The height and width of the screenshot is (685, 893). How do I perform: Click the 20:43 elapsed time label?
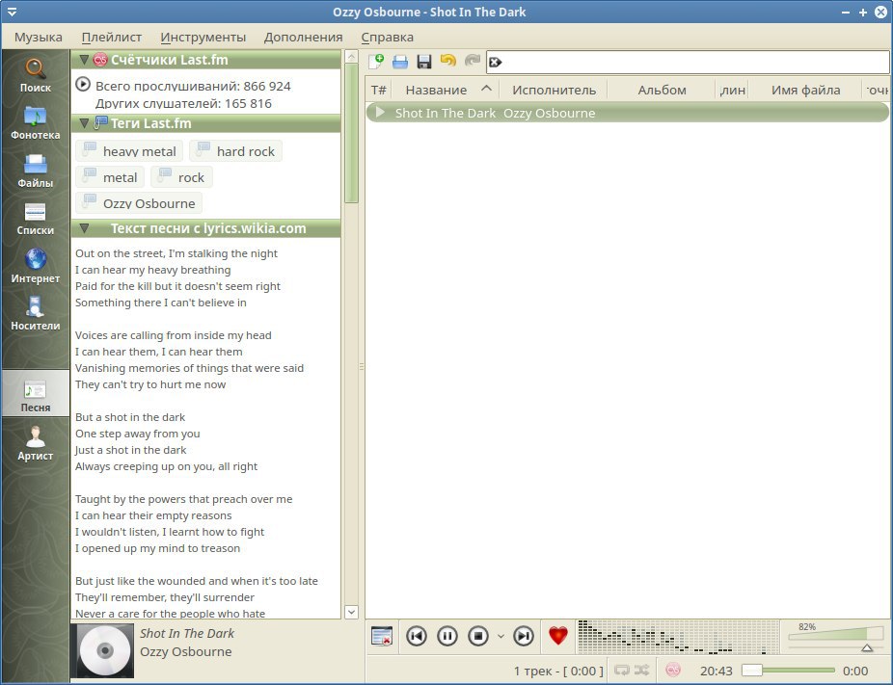716,671
